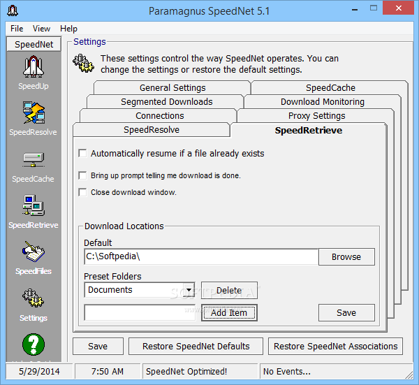Viewport: 419px width, 385px height.
Task: Click the 5/29/2014 date in status bar
Action: tap(39, 371)
